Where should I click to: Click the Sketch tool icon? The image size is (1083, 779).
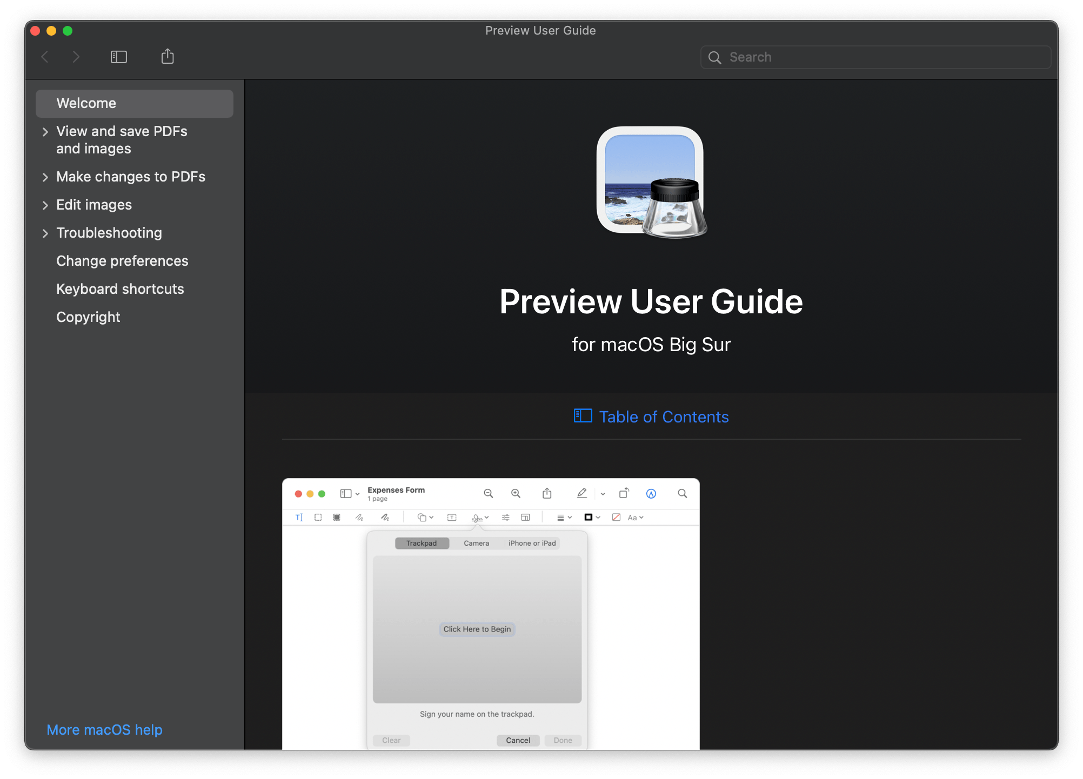359,518
